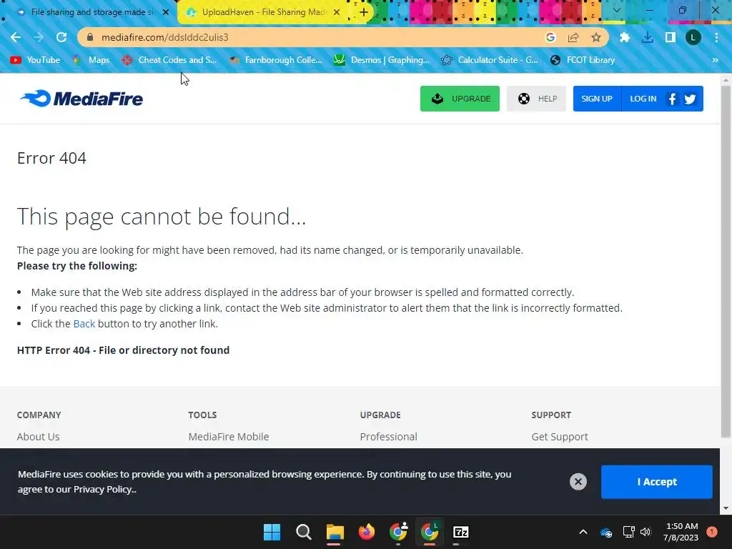
Task: Switch to the active Chrome window with L badge
Action: [430, 532]
